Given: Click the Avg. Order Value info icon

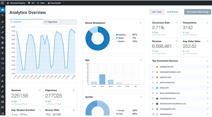Looking at the screenshot, I should point(207,41).
